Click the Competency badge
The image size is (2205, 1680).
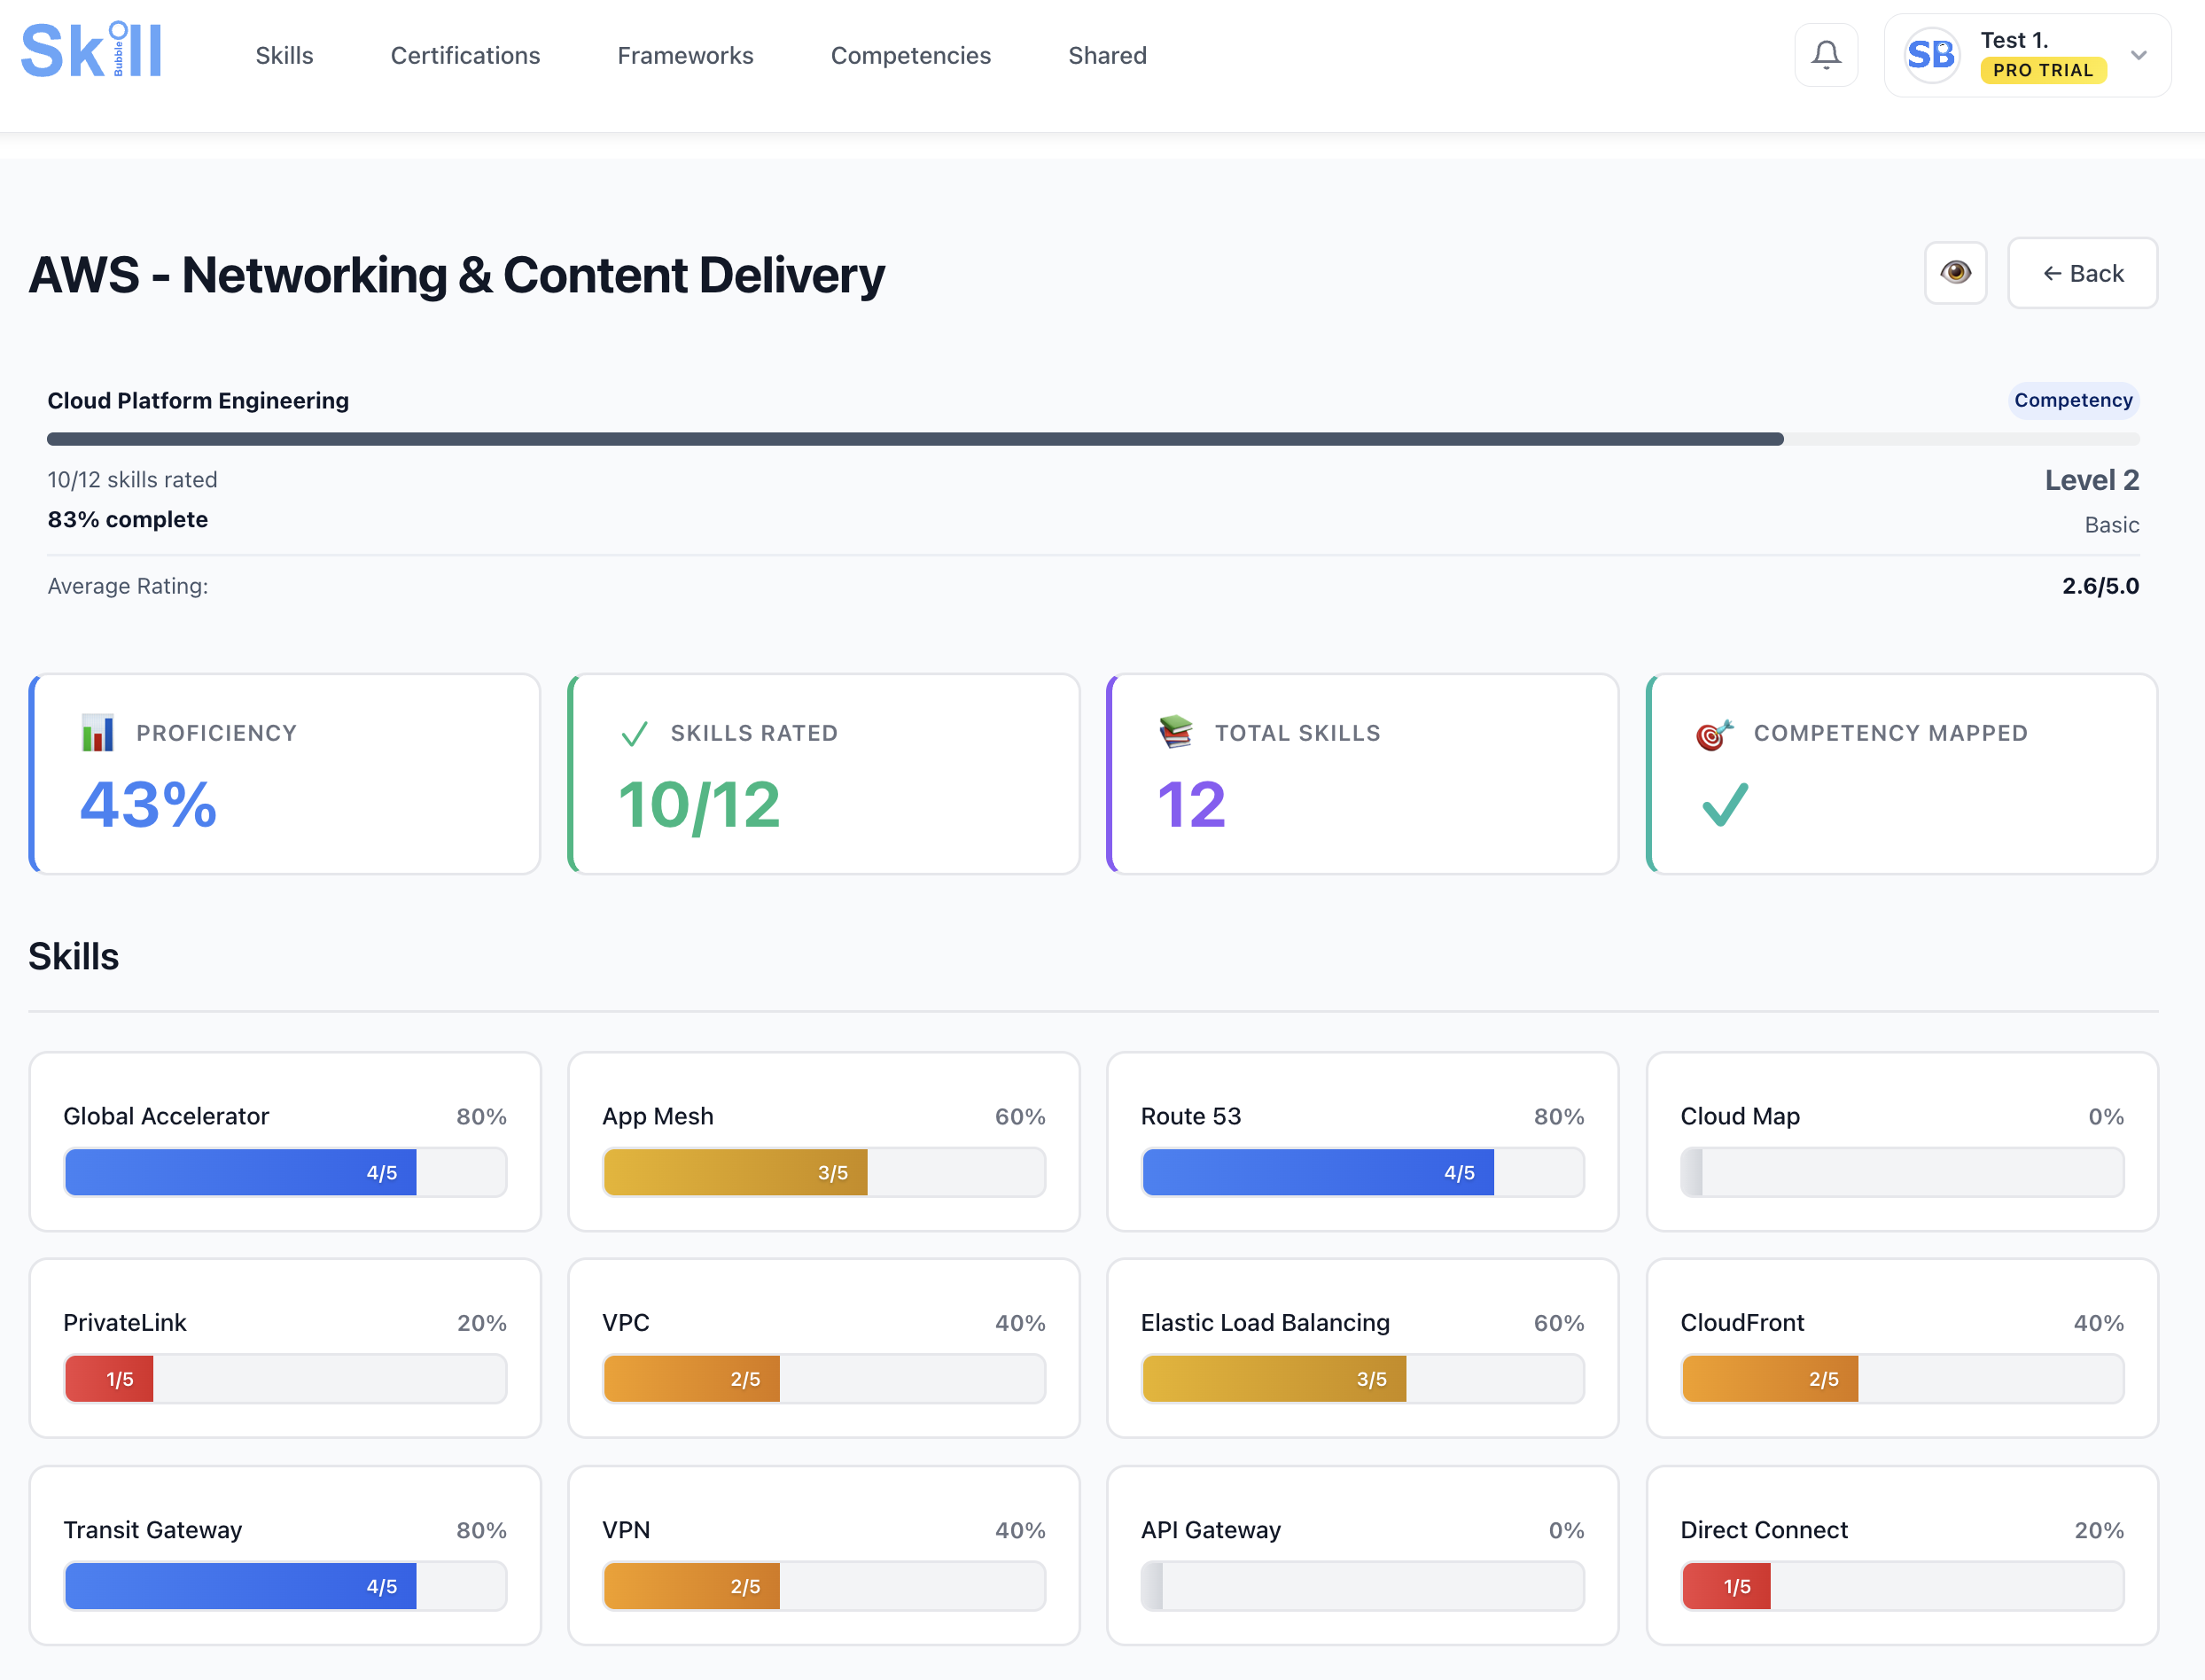(x=2073, y=400)
